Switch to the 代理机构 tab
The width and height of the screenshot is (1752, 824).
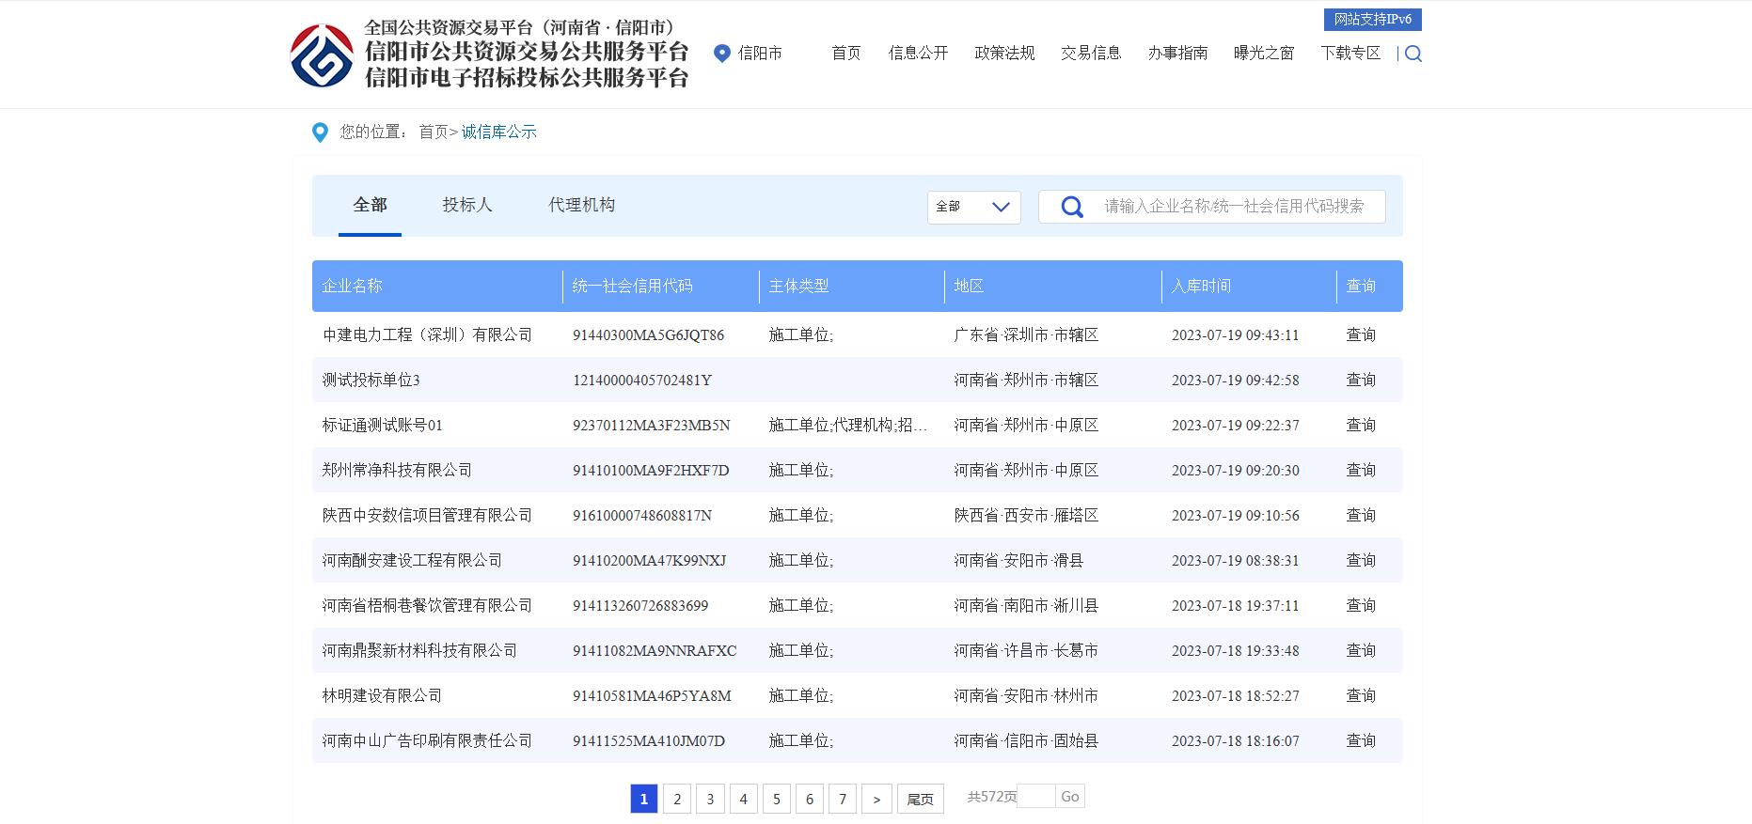tap(581, 205)
